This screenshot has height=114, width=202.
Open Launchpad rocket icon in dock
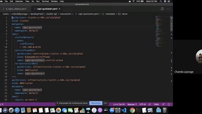(11, 110)
